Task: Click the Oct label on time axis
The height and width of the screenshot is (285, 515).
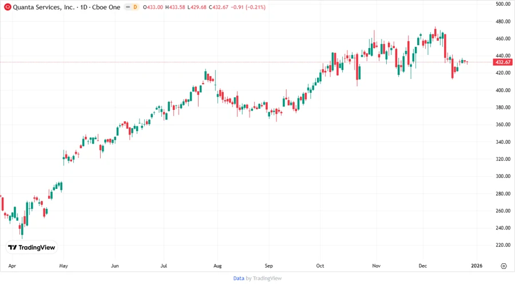Action: (x=320, y=266)
